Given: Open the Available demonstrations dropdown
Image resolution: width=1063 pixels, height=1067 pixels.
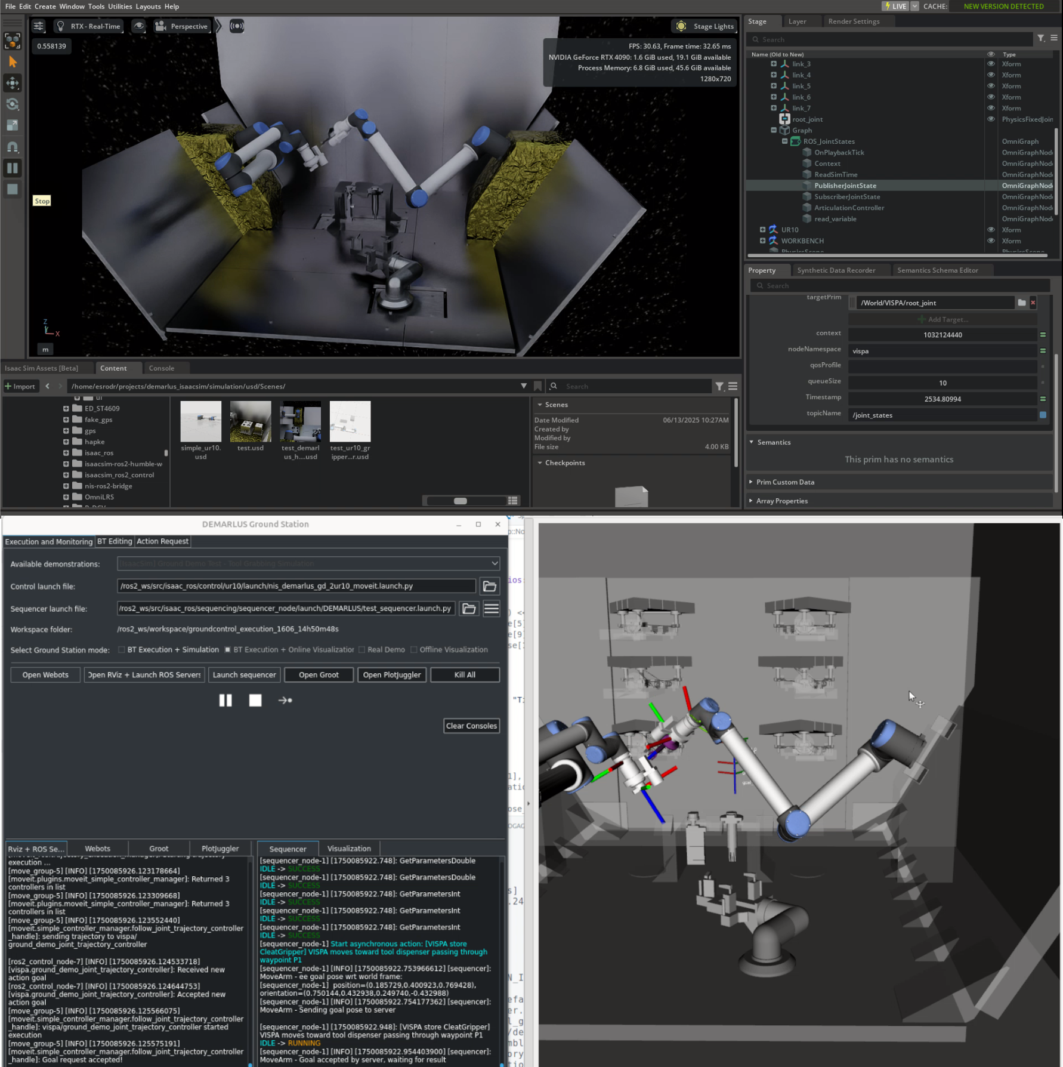Looking at the screenshot, I should tap(494, 563).
